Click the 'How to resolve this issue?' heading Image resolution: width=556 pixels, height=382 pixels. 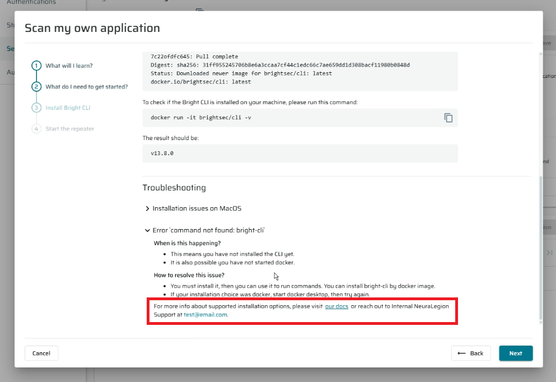point(189,275)
